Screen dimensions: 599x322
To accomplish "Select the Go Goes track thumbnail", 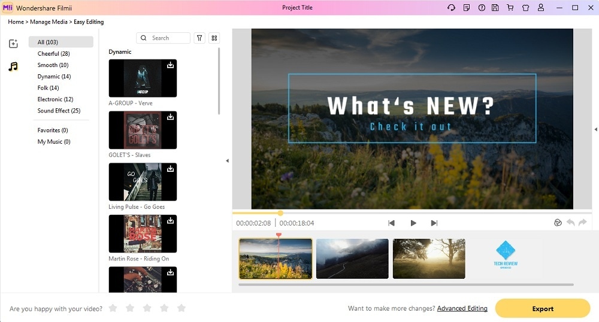I will pyautogui.click(x=143, y=182).
